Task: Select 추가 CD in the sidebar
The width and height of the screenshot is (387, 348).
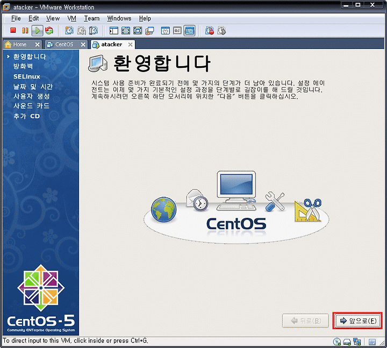Action: click(x=27, y=116)
